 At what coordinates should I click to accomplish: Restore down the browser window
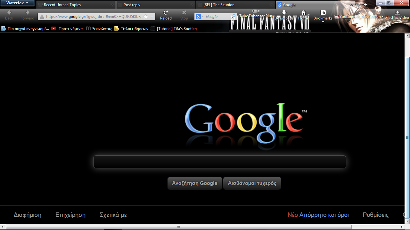click(x=389, y=3)
